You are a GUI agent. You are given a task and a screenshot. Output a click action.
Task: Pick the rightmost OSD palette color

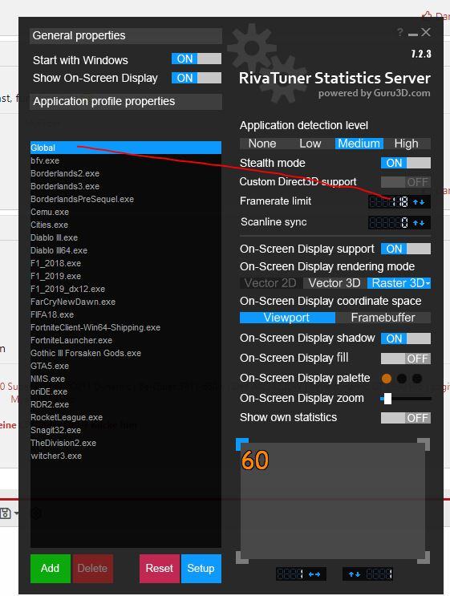417,379
